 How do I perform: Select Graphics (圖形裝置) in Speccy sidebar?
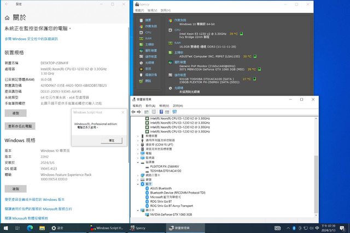[148, 51]
